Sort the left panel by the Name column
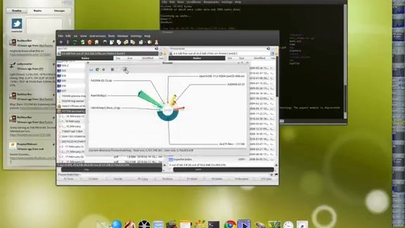This screenshot has height=228, width=405. pos(85,58)
